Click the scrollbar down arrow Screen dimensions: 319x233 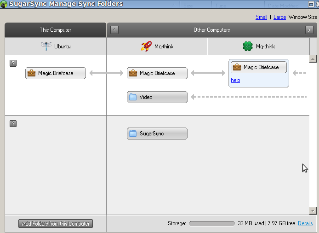point(313,211)
